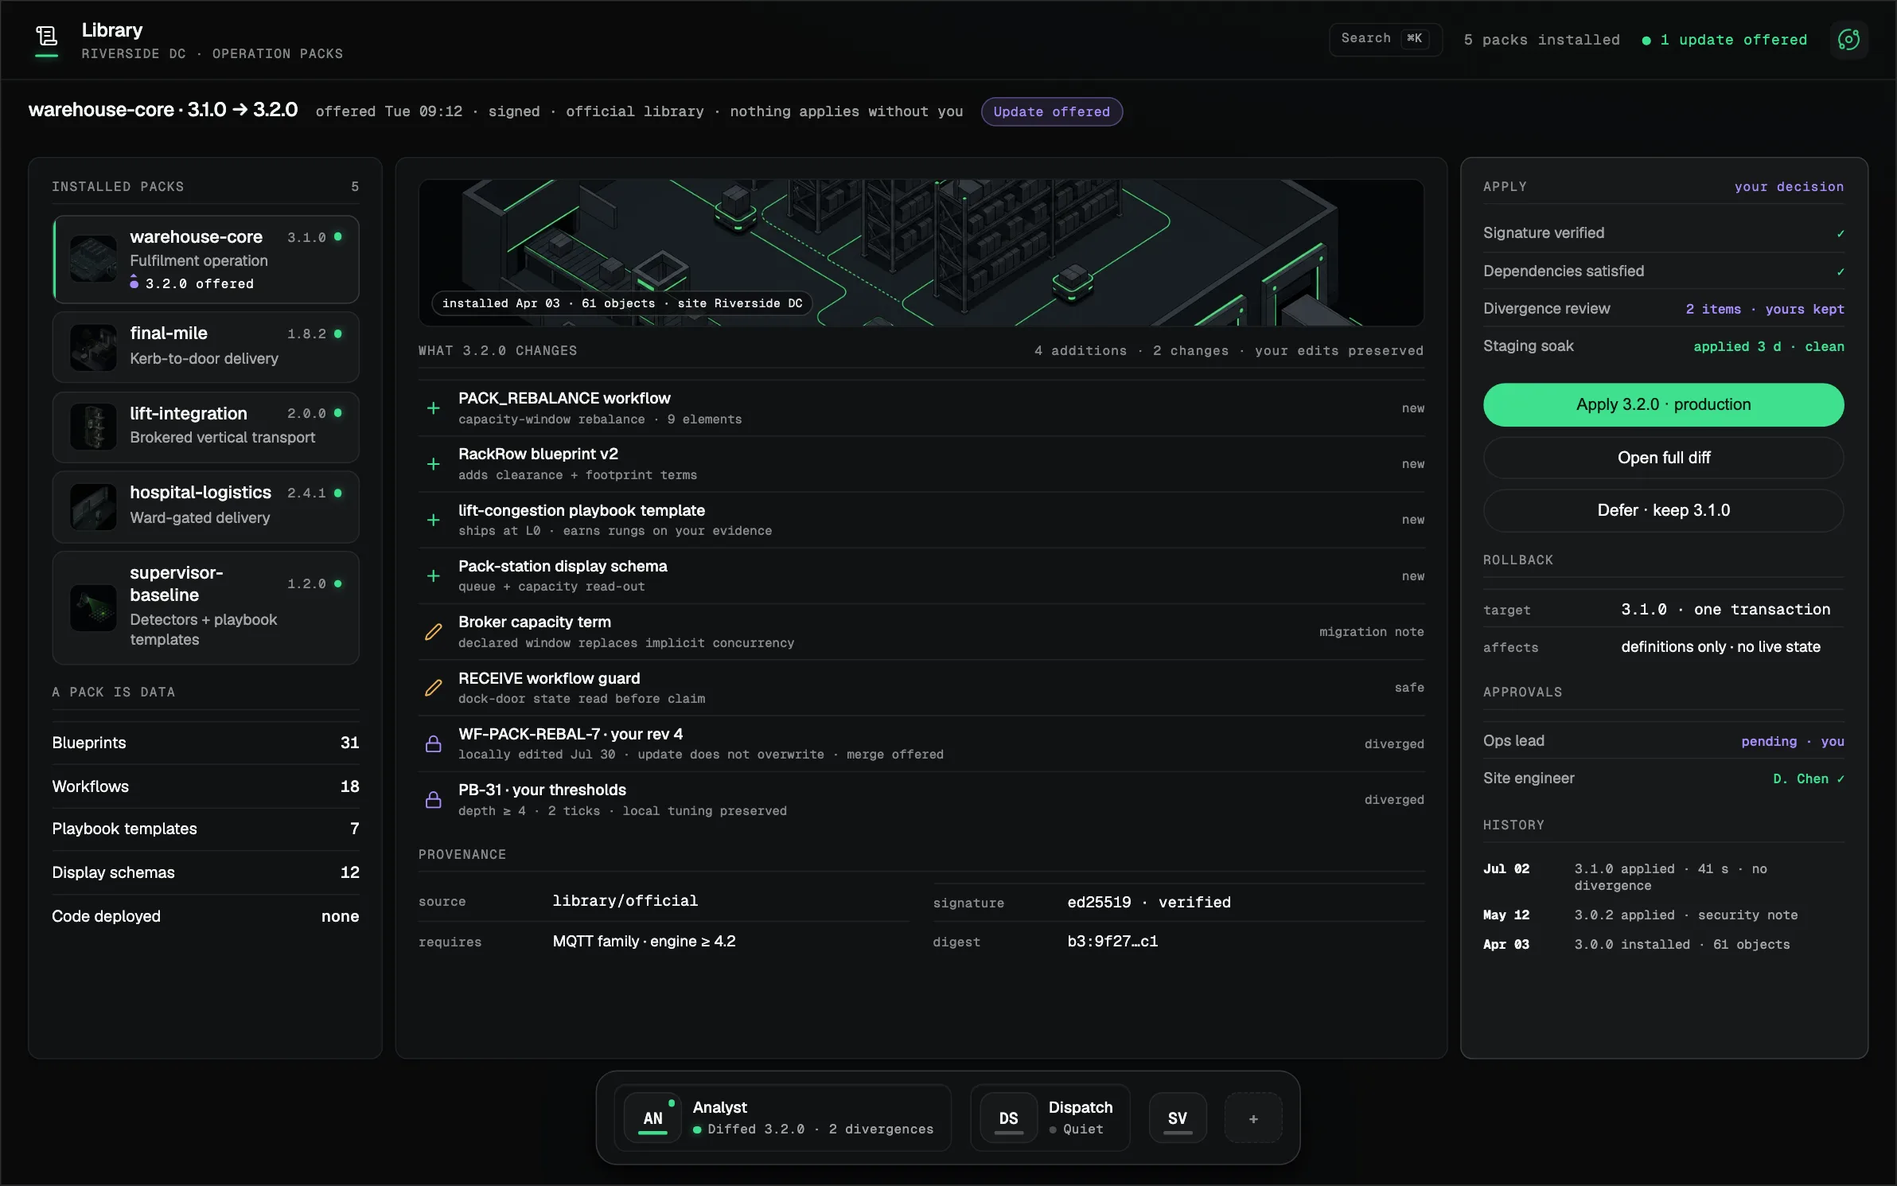Click the supervisor-baseline pack thumbnail icon
The width and height of the screenshot is (1897, 1186).
click(93, 607)
